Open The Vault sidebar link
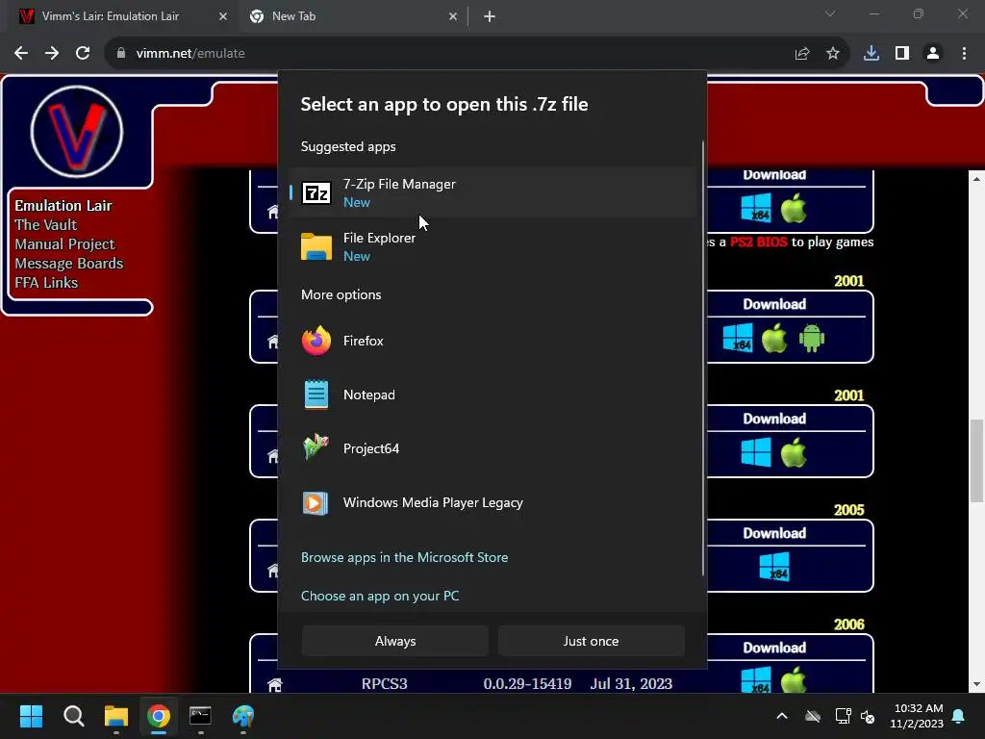Image resolution: width=985 pixels, height=739 pixels. pos(46,225)
